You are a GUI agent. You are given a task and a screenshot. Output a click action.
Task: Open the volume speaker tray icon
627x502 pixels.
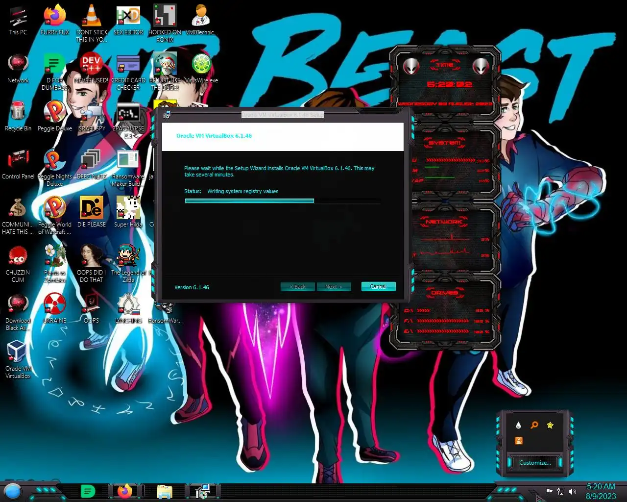point(573,491)
